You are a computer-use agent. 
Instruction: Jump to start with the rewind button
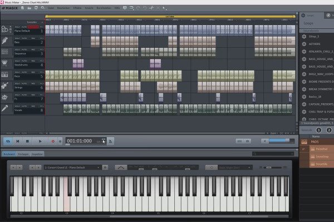pos(18,142)
